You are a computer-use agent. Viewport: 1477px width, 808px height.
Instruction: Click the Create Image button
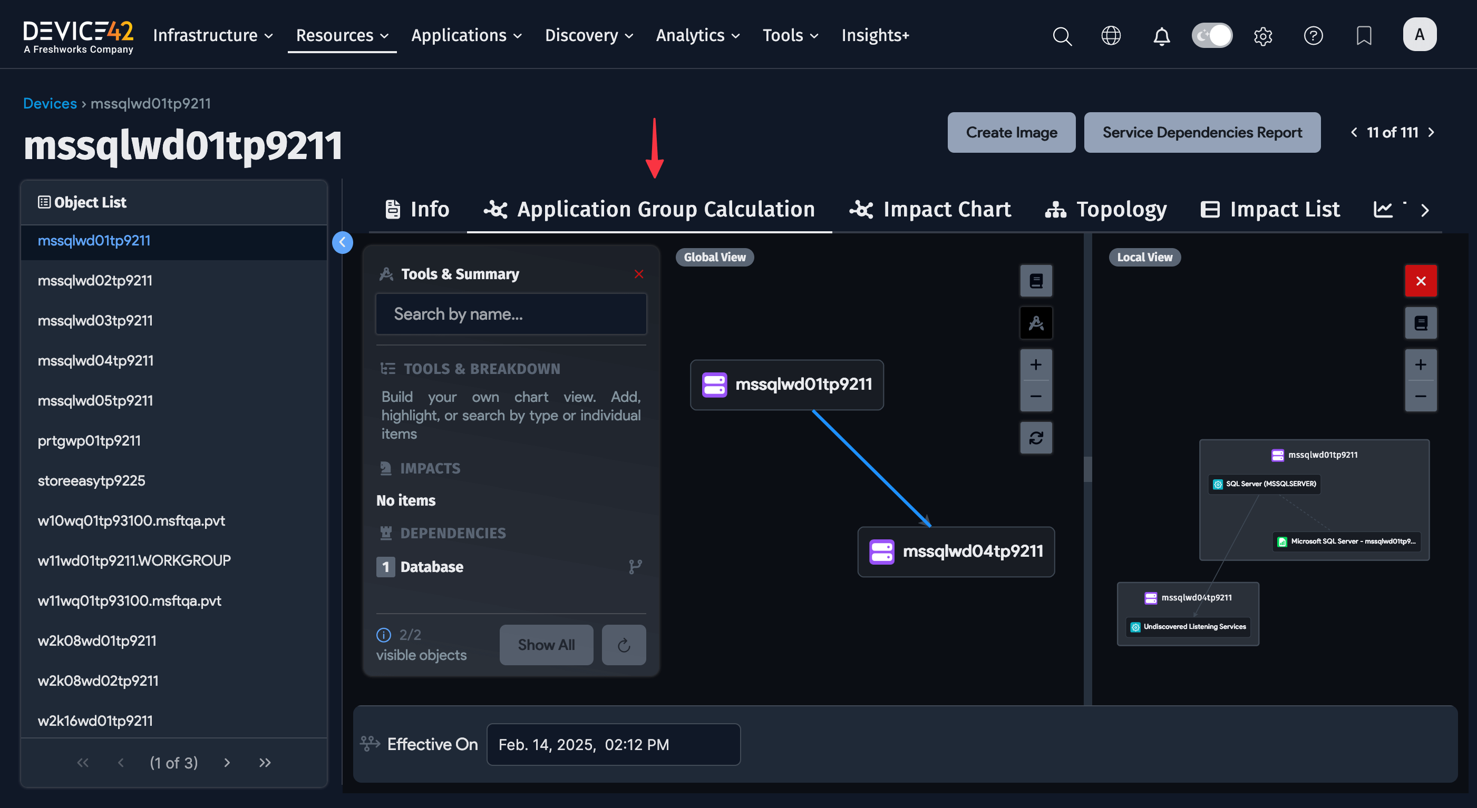(x=1012, y=132)
